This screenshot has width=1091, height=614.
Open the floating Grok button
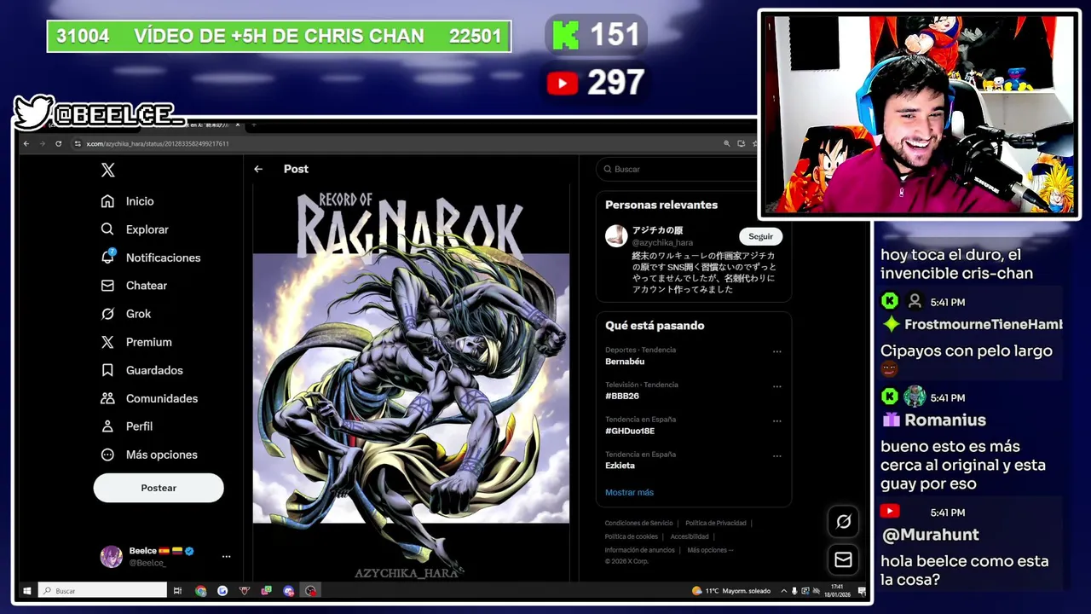[844, 521]
